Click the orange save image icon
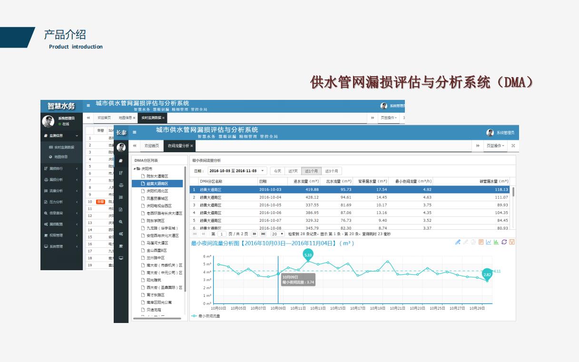 [512, 242]
